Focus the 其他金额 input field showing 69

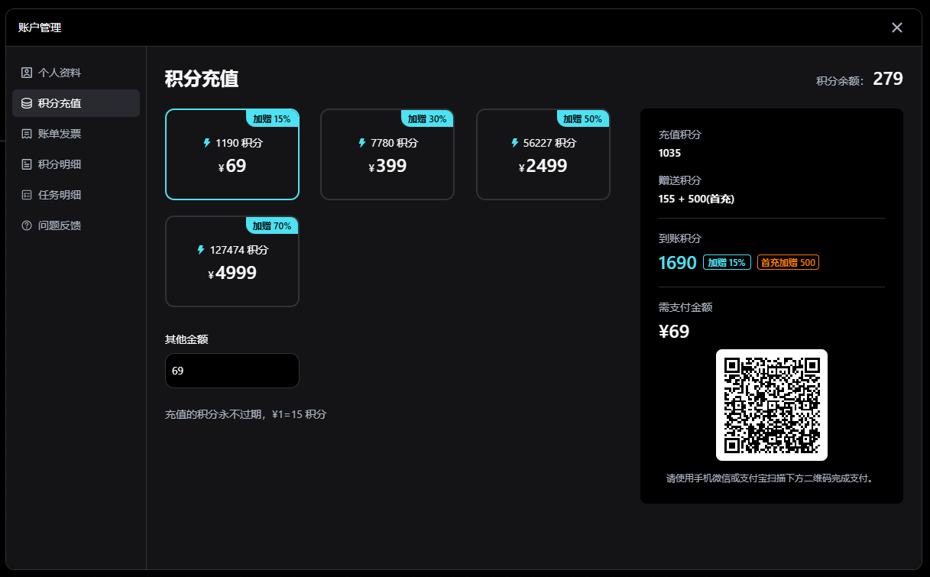tap(232, 371)
